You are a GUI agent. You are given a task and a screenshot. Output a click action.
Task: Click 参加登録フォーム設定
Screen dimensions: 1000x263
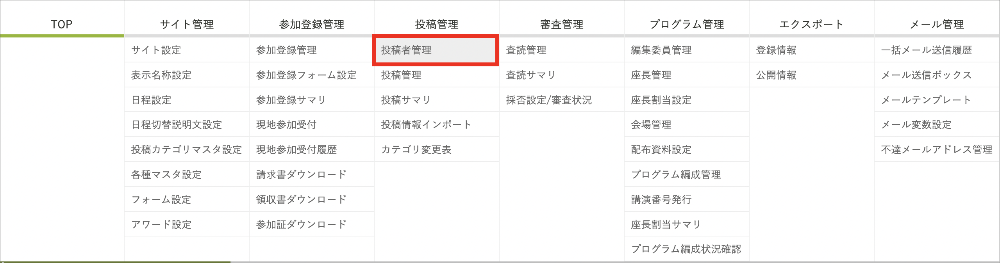(307, 75)
